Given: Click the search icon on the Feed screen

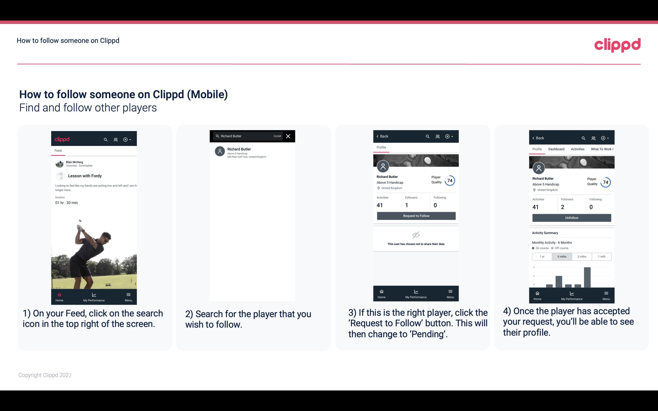Looking at the screenshot, I should 105,139.
